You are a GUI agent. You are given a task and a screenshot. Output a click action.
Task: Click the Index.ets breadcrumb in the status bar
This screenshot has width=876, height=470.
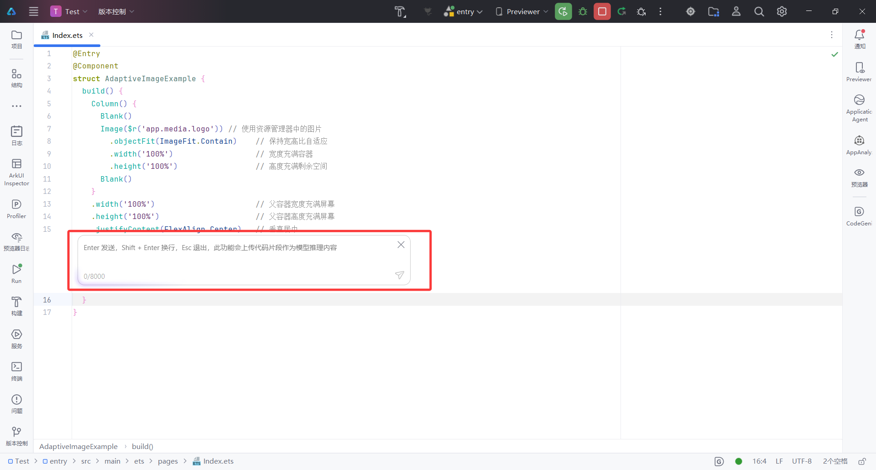tap(213, 461)
